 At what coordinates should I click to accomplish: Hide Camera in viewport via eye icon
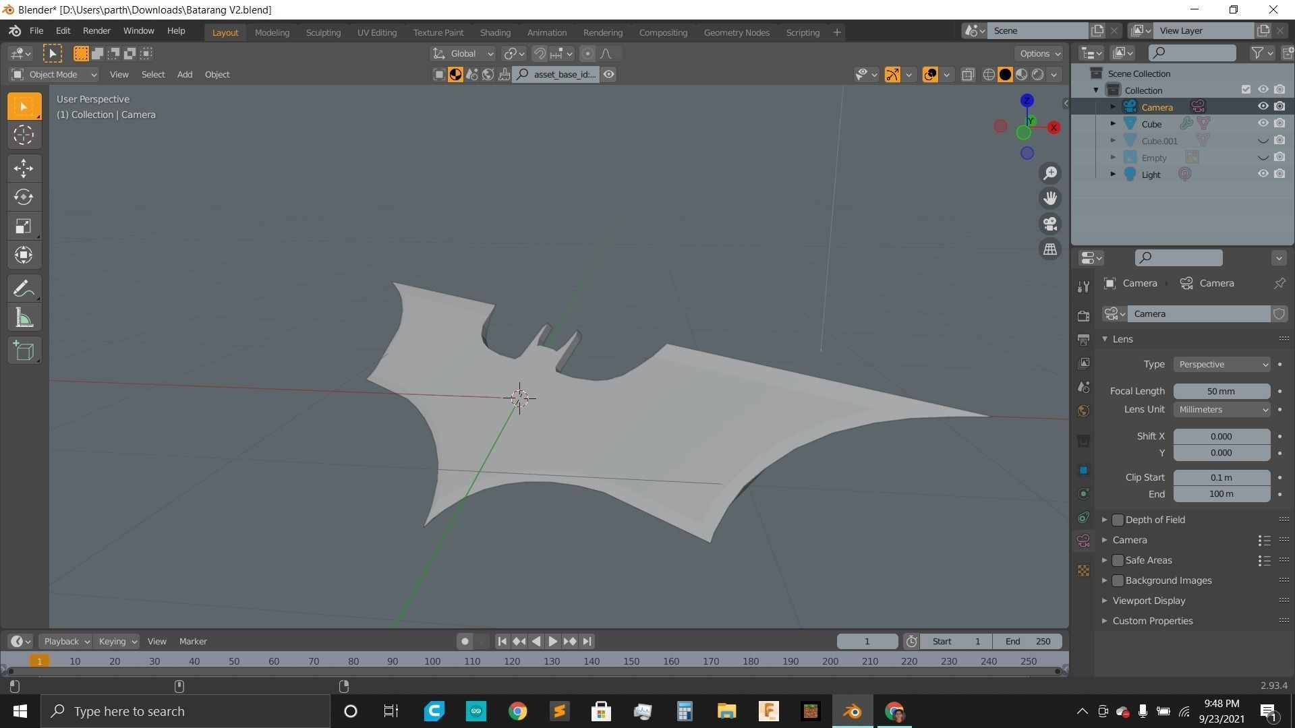[1263, 107]
